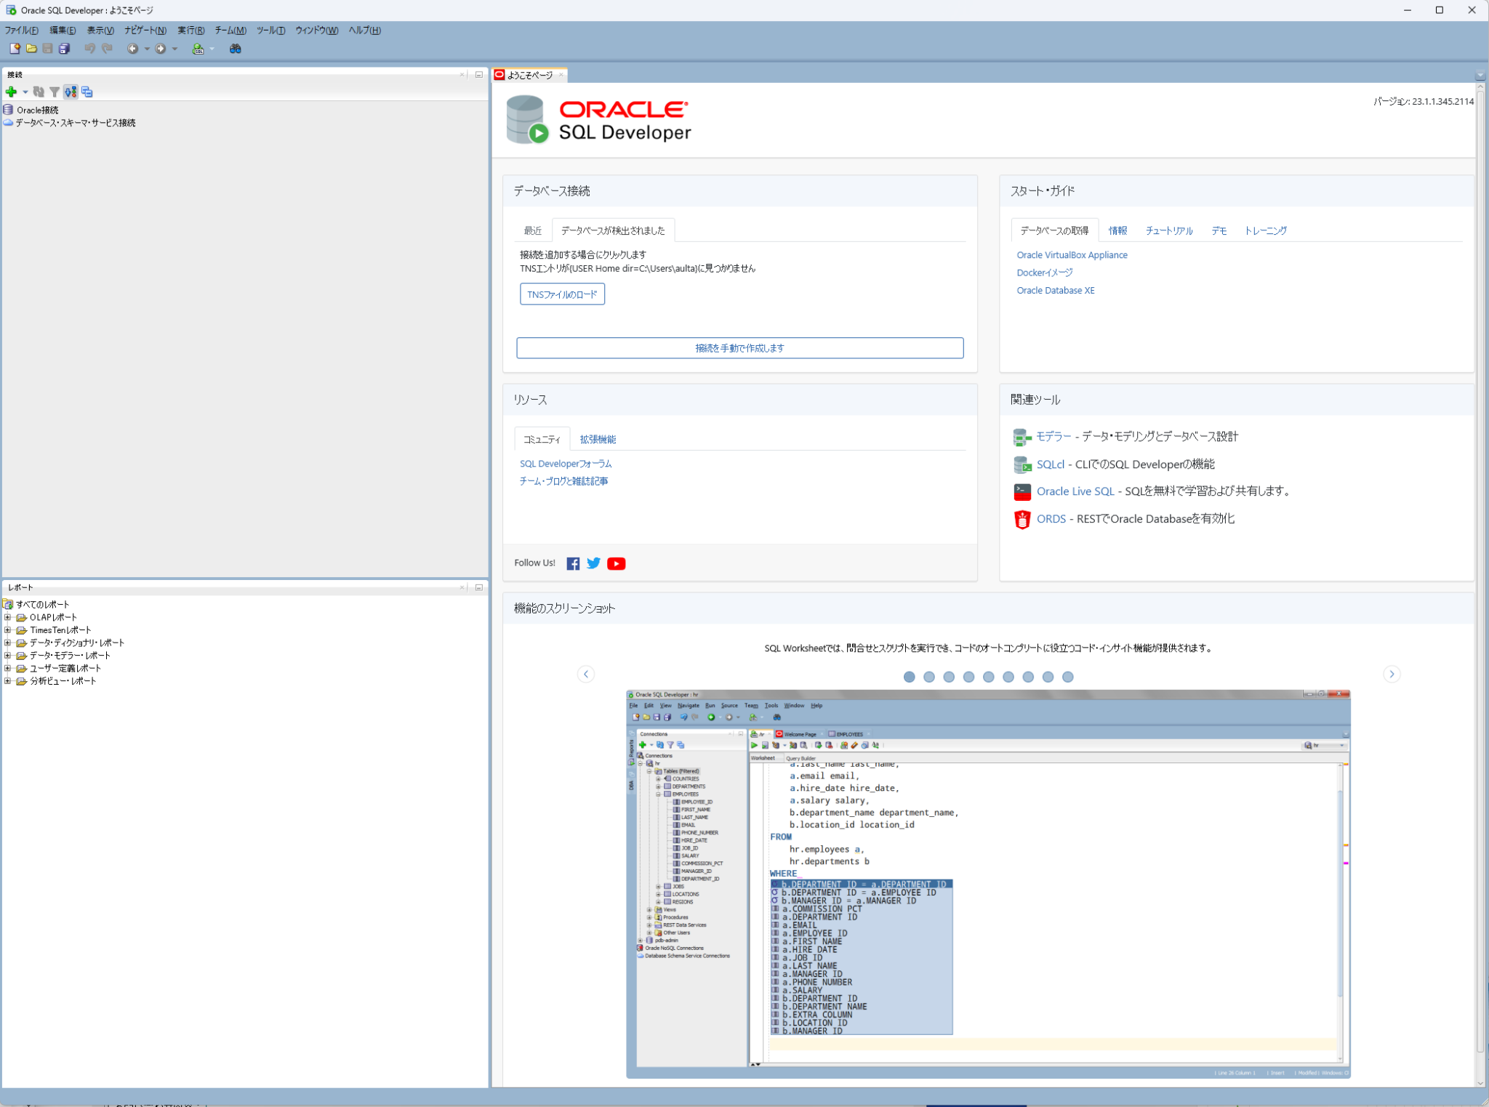Open the Oracle Database XE link

(1056, 290)
